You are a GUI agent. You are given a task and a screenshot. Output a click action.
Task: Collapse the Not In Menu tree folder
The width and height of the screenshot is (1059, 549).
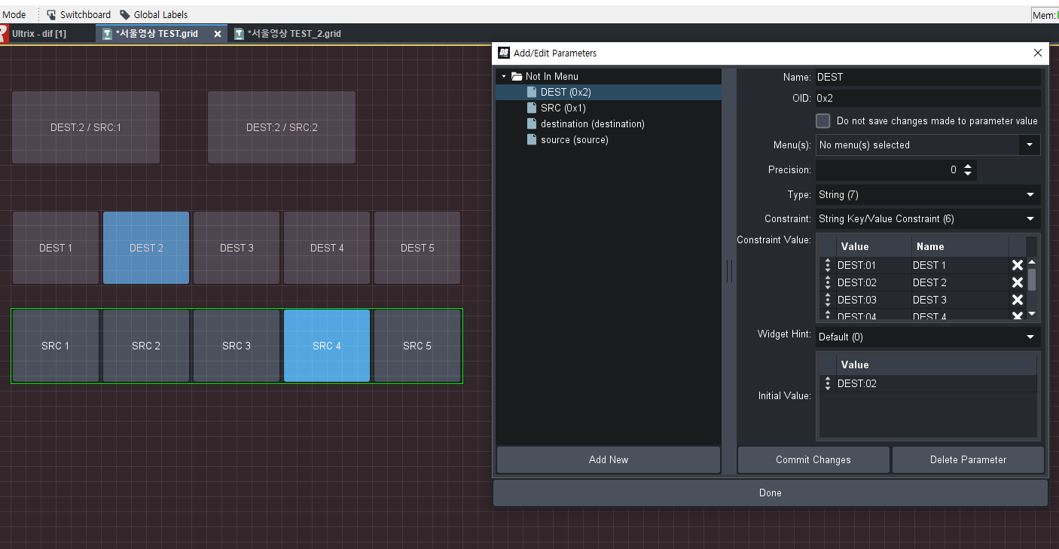click(504, 77)
